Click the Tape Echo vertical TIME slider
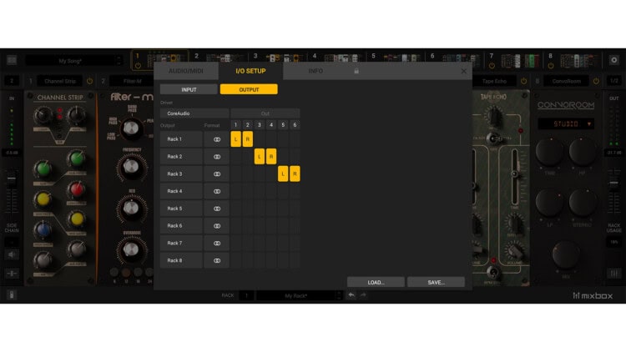This screenshot has width=626, height=352. (x=515, y=177)
